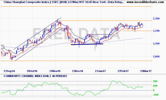Click the CCI 100 level label
The width and height of the screenshot is (166, 100).
[x=155, y=86]
